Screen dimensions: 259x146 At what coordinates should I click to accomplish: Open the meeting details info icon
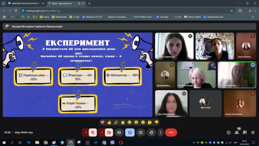pos(228,132)
